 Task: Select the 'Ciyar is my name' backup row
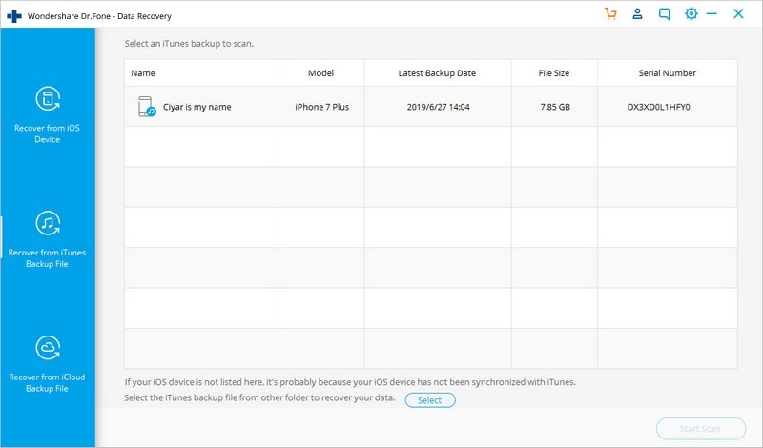[x=430, y=107]
